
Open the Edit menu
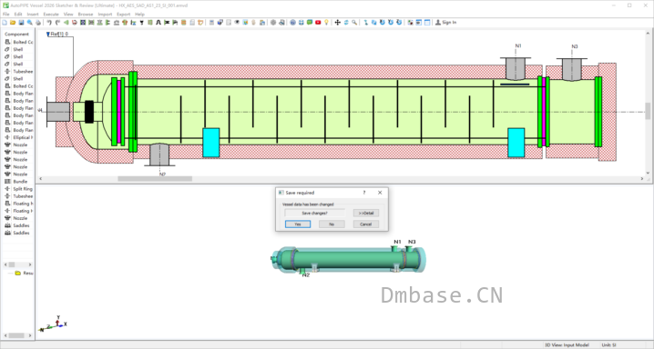pyautogui.click(x=18, y=15)
